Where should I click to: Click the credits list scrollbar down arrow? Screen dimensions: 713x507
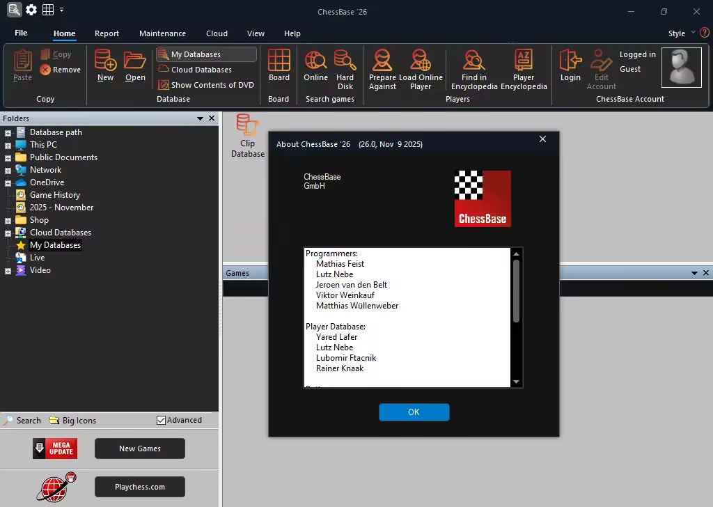point(516,382)
